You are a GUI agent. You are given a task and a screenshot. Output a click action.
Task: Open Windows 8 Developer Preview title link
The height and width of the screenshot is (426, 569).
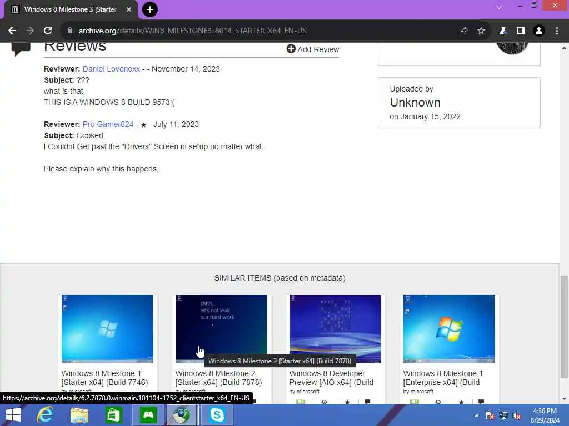pos(331,378)
